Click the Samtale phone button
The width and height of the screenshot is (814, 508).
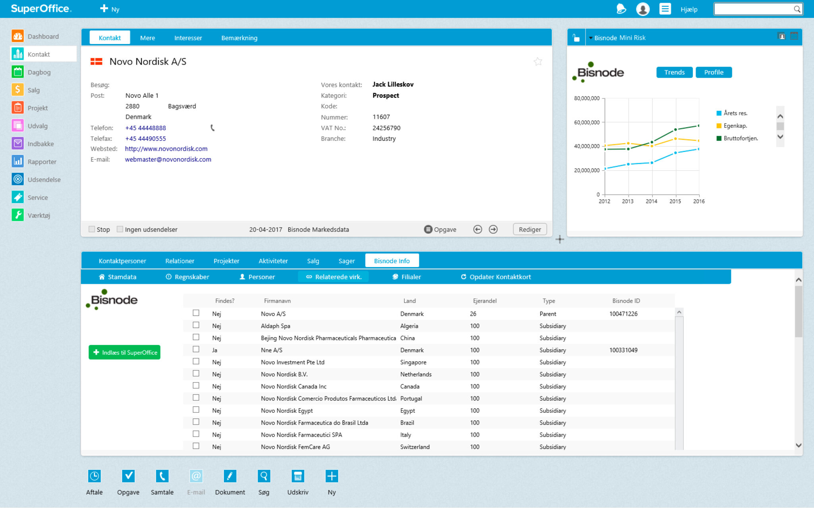162,476
